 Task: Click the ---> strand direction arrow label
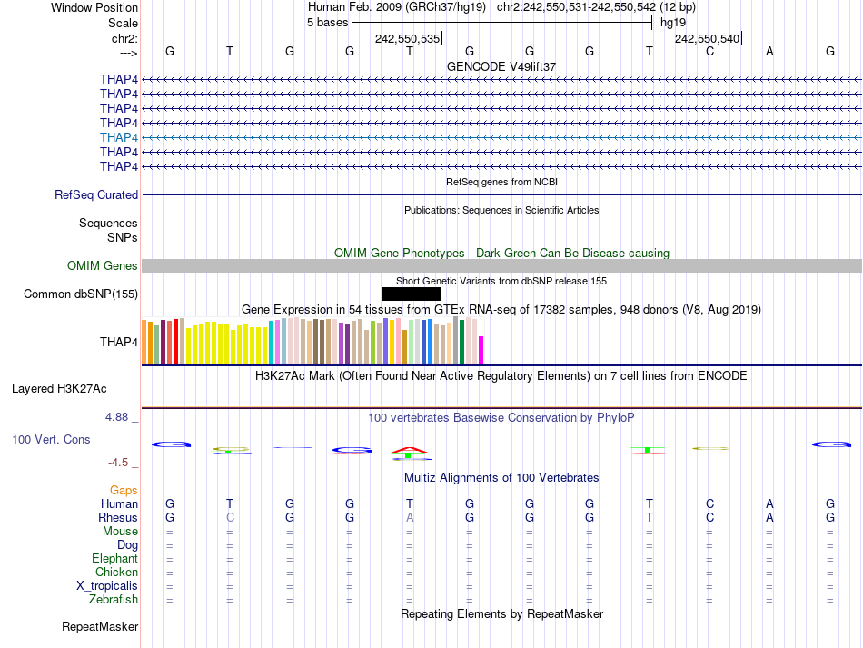(x=129, y=53)
